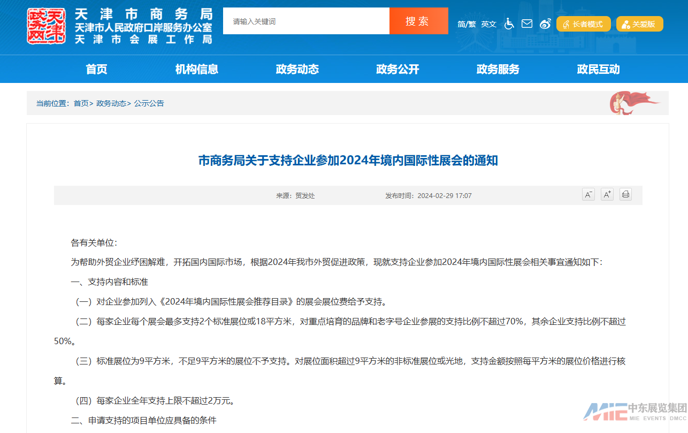Click the Tianjin Commerce Bureau logo

[47, 26]
